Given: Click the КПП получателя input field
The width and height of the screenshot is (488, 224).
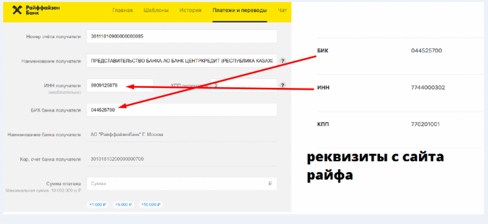Looking at the screenshot, I should click(x=243, y=85).
